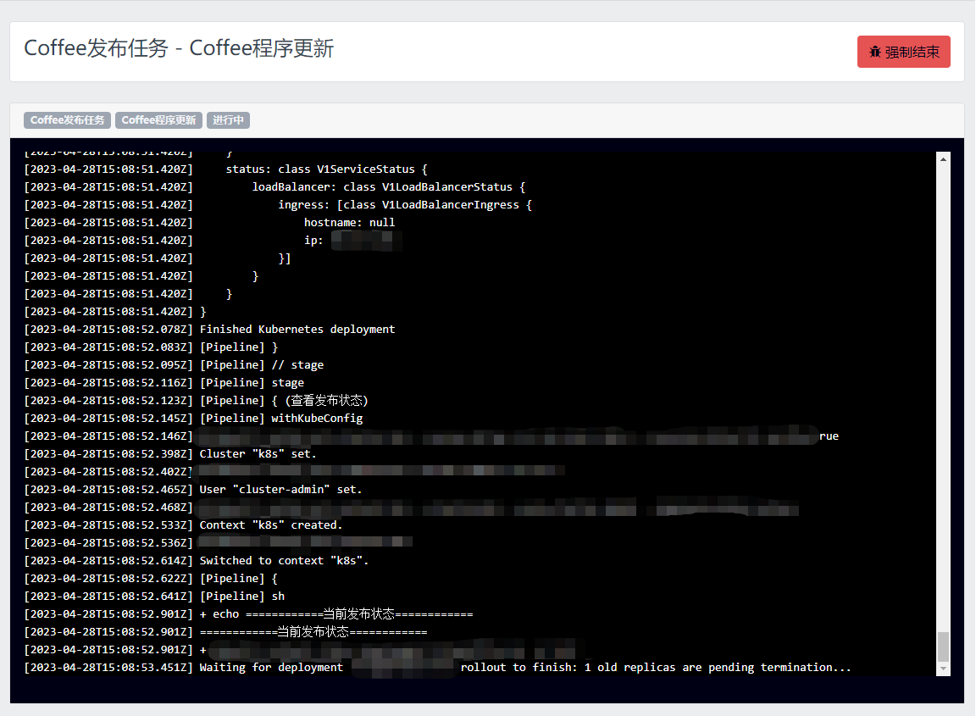Select the Coffee程序更新 badge
The height and width of the screenshot is (716, 976).
(159, 120)
